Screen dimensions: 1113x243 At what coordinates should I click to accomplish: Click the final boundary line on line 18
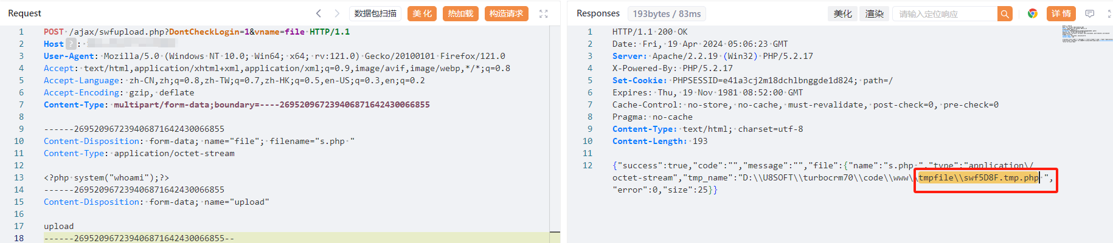pyautogui.click(x=139, y=238)
